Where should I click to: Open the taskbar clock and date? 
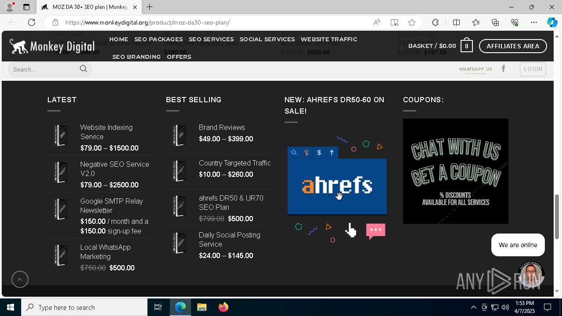525,307
